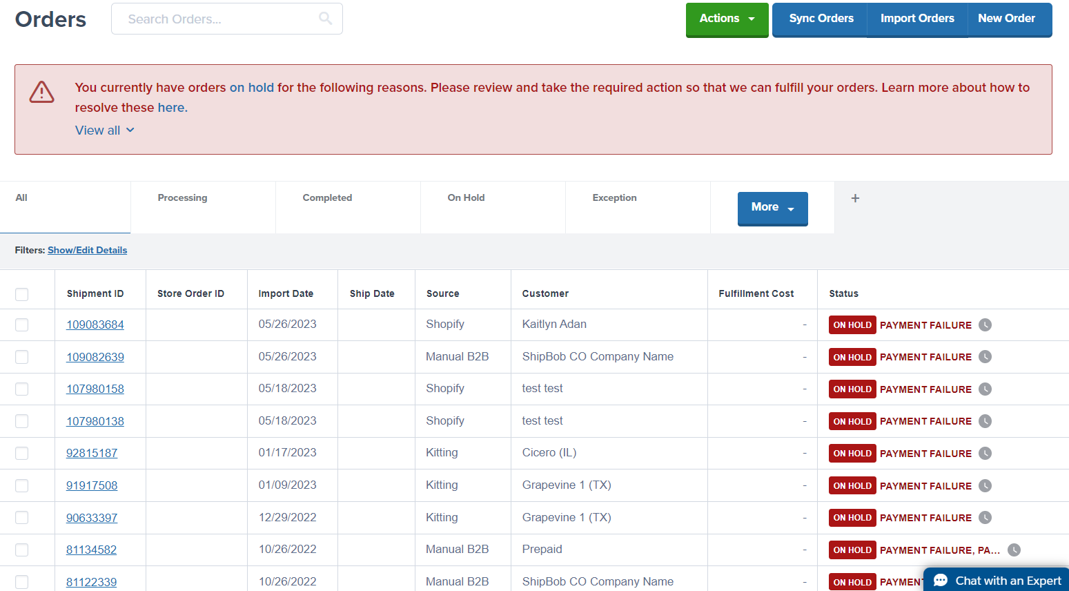Open the Show/Edit Details filters link

(x=87, y=250)
